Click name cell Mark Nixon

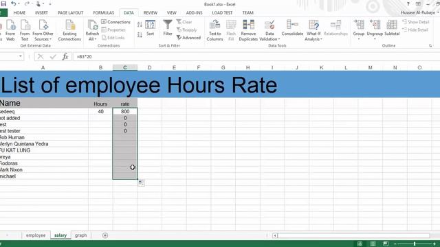(44, 169)
